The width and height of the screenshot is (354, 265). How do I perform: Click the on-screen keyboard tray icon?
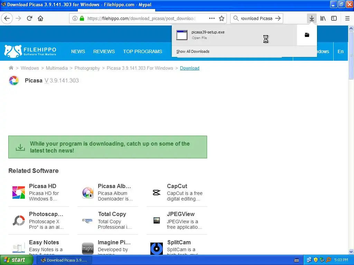click(297, 260)
